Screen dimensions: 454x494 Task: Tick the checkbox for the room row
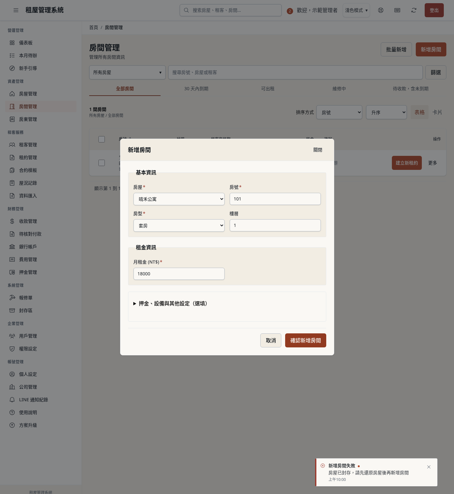[x=102, y=163]
